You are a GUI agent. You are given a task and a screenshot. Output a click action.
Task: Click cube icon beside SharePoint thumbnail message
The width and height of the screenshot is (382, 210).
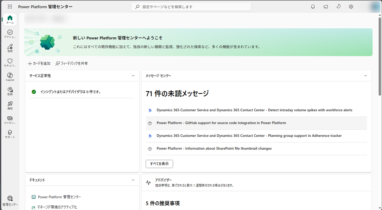coord(150,149)
